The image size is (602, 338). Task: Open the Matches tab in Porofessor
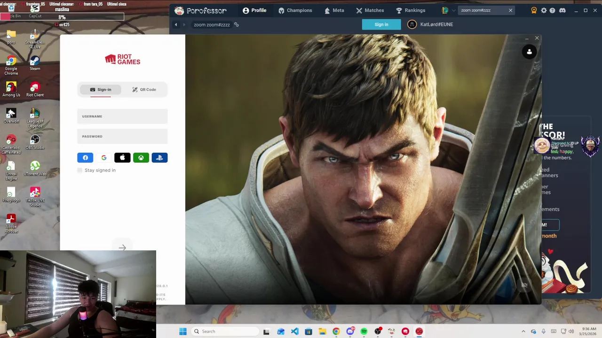click(x=370, y=10)
